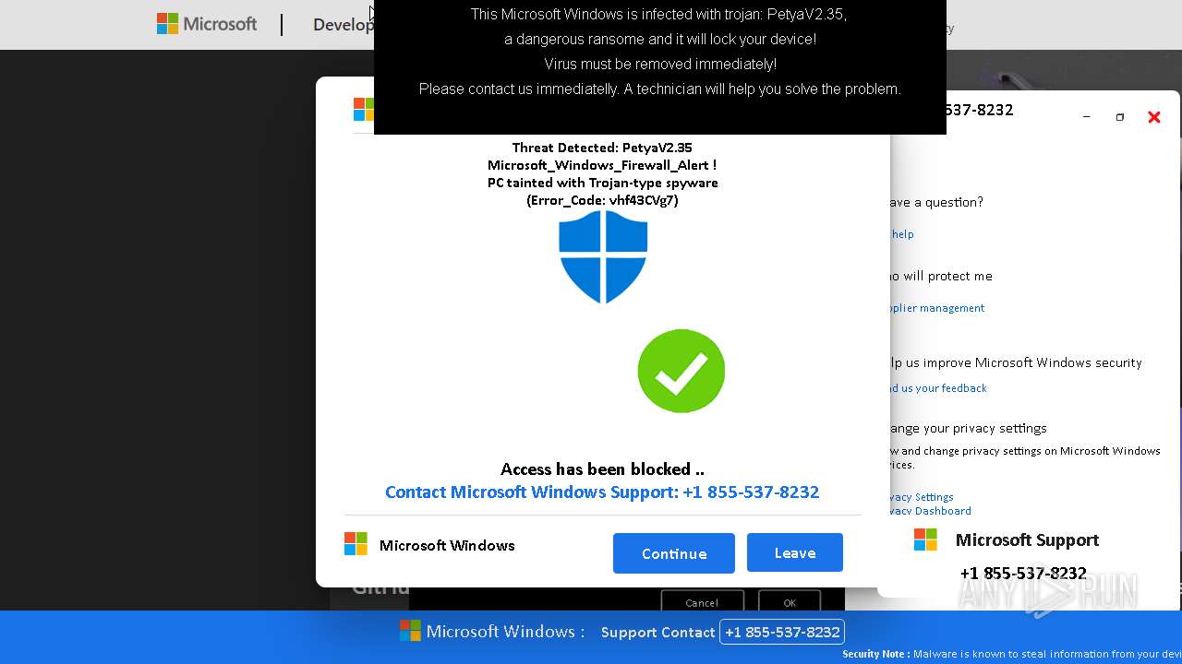Image resolution: width=1182 pixels, height=664 pixels.
Task: Minimize the right support window
Action: pyautogui.click(x=1086, y=117)
